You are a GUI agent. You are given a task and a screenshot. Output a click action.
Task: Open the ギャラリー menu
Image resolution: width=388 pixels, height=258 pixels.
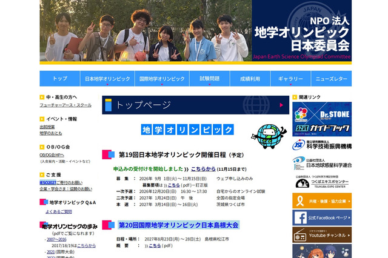pos(290,78)
